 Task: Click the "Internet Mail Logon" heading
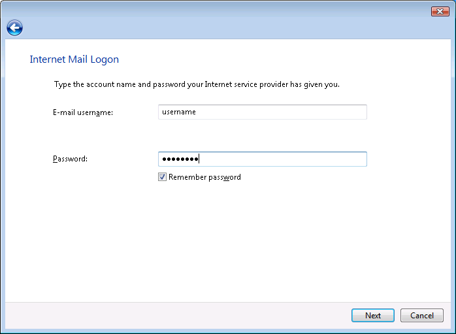74,59
